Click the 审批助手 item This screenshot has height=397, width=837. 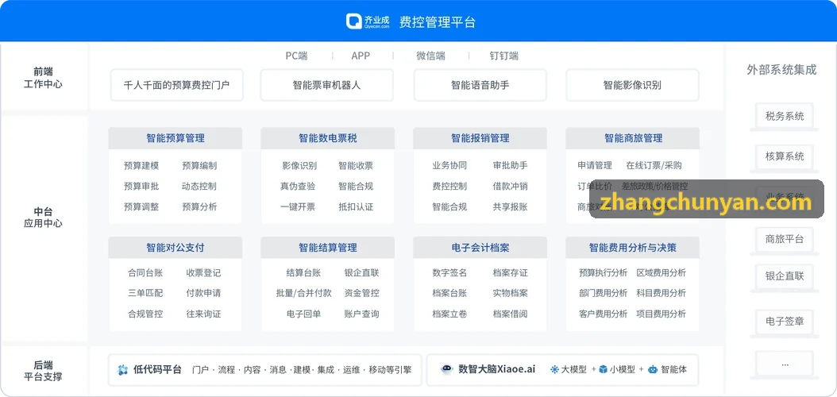coord(511,166)
